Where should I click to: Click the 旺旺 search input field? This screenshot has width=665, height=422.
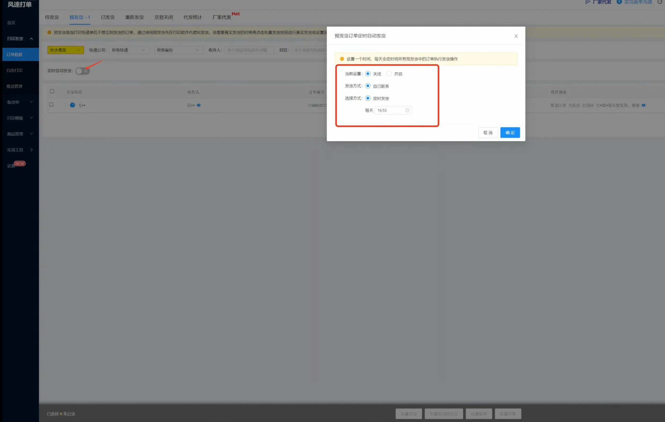(x=309, y=50)
